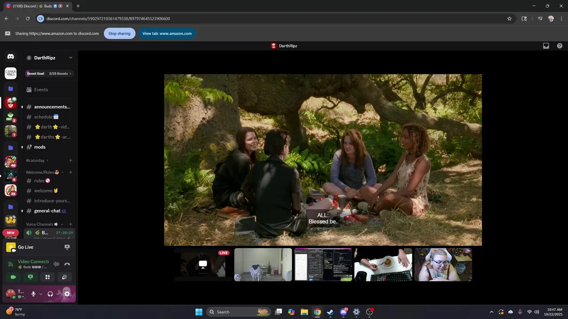Click the Windows taskbar Search box

[x=239, y=312]
